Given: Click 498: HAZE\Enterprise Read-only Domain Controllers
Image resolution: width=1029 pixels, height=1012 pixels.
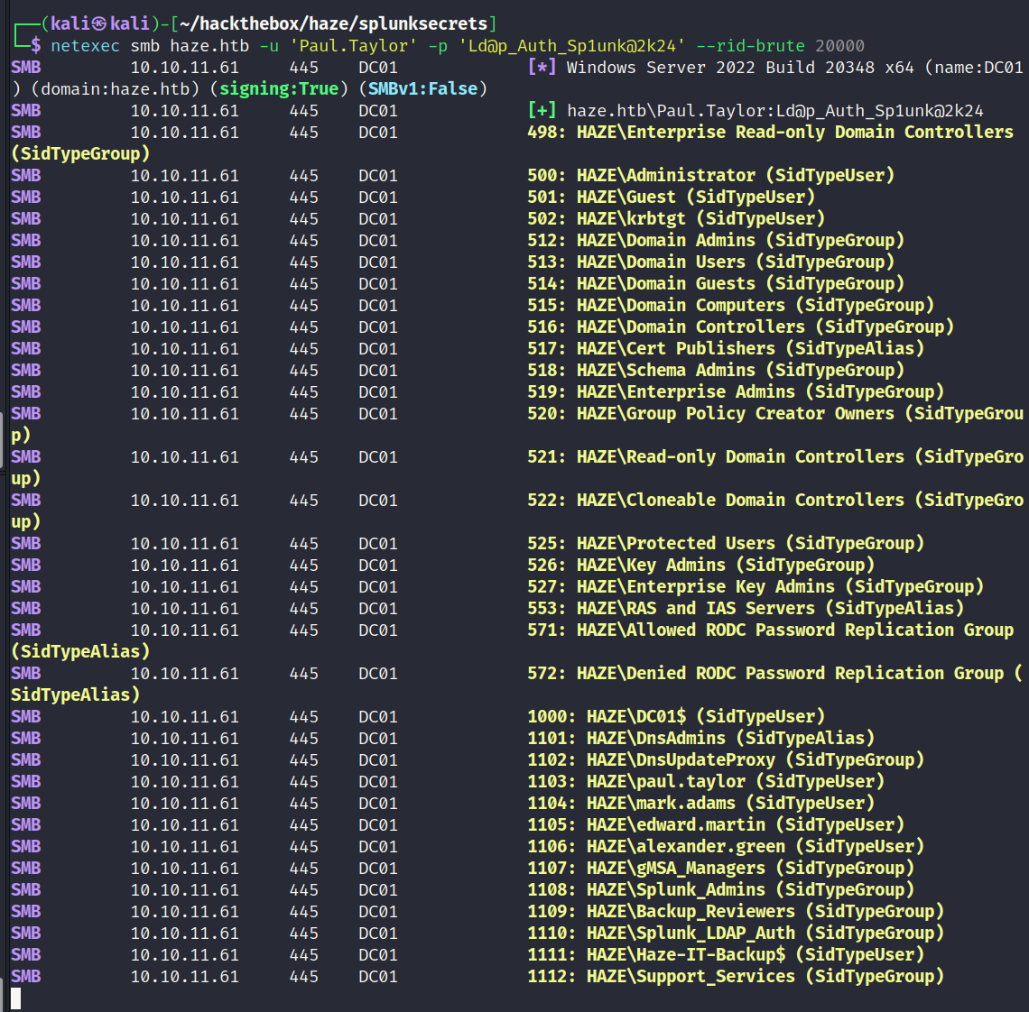Looking at the screenshot, I should [771, 133].
